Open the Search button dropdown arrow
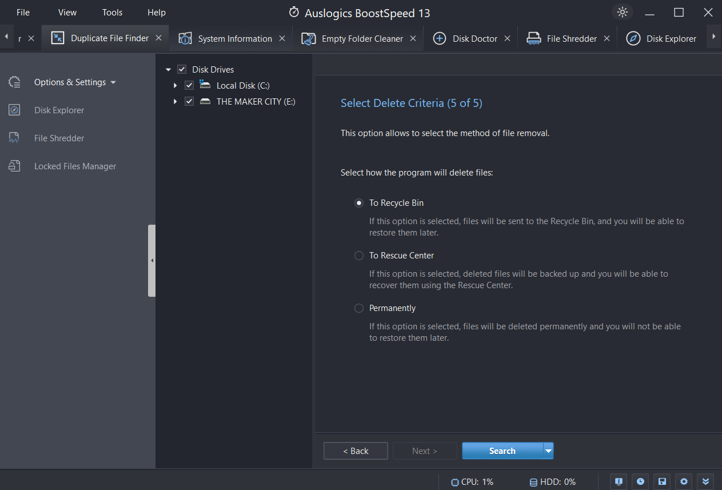Screen dimensions: 722x490 (x=548, y=451)
